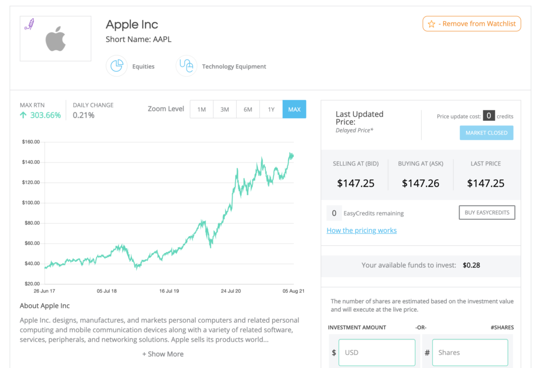540x368 pixels.
Task: Click the USD investment amount field
Action: point(377,353)
